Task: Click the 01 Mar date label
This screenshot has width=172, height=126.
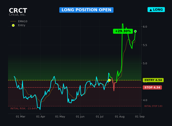Action: pos(21,116)
